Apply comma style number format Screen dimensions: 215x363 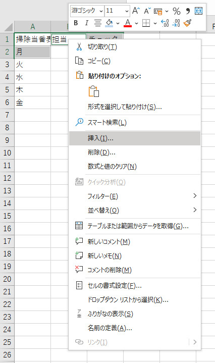pos(188,11)
